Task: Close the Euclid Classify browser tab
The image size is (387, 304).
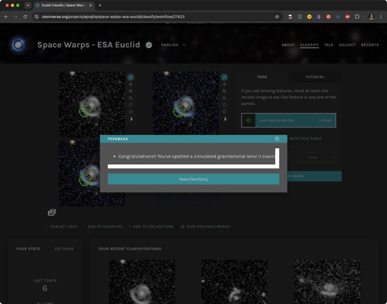Action: coord(90,5)
